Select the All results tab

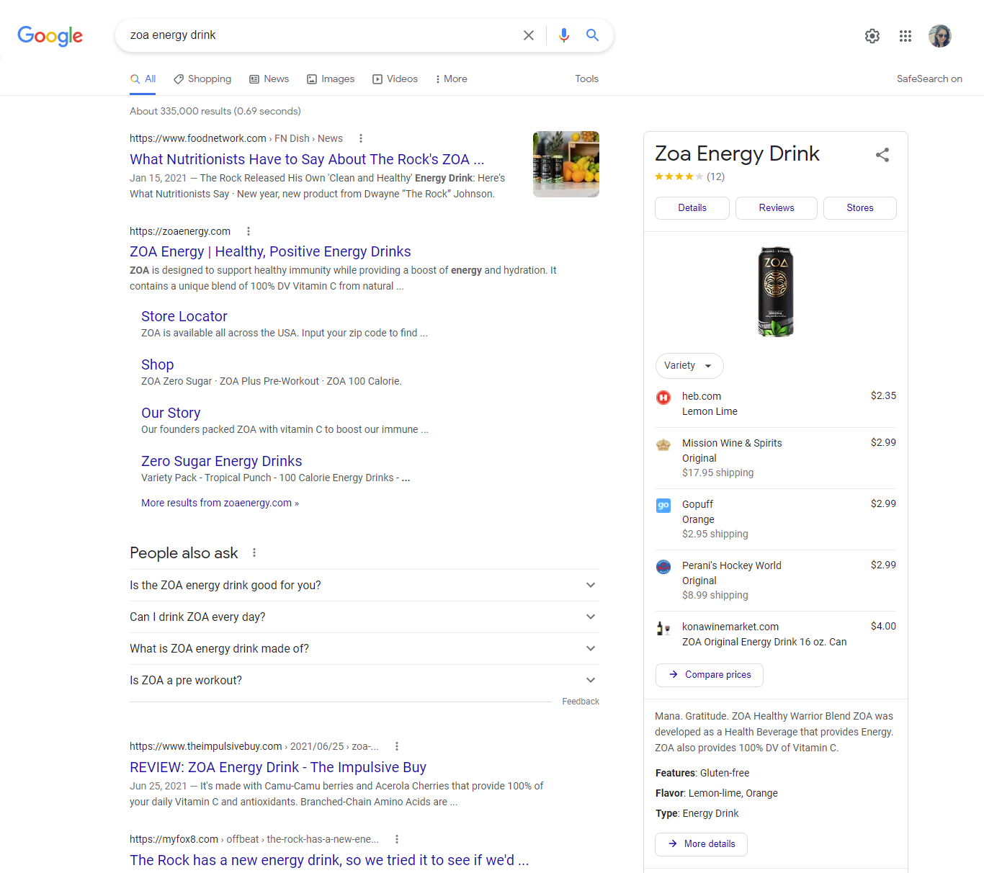coord(143,79)
